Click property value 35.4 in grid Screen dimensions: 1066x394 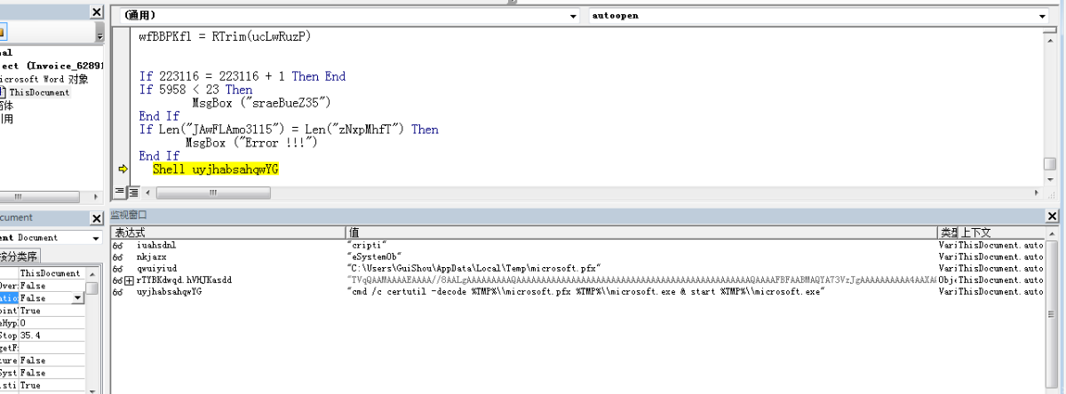point(51,335)
